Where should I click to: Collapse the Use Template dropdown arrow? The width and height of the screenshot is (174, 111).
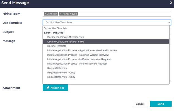click(169, 23)
